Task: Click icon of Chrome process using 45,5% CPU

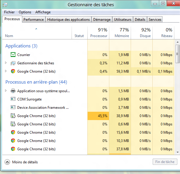Action: click(13, 116)
